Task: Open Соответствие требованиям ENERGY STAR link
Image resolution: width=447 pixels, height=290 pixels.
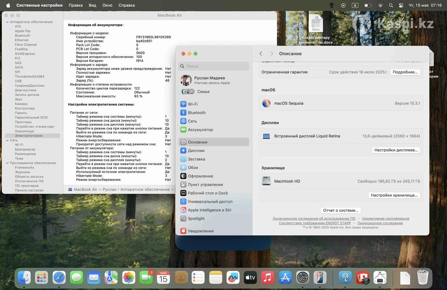Action: [315, 223]
